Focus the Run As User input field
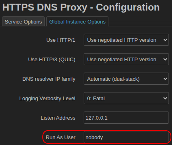 (x=126, y=137)
